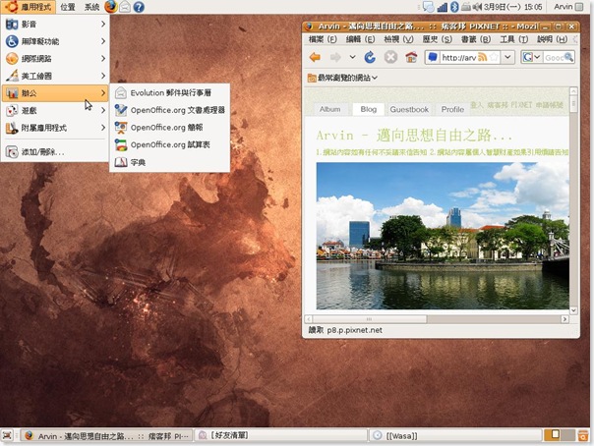Expand the arrow beside 網際網路
The height and width of the screenshot is (446, 594).
pos(103,59)
